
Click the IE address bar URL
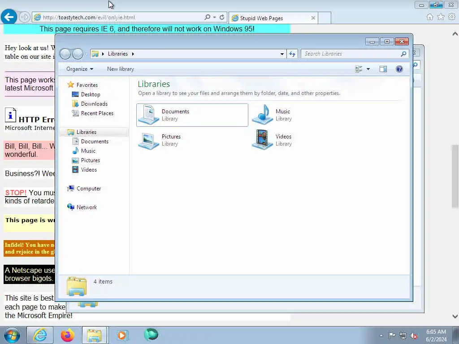point(89,17)
